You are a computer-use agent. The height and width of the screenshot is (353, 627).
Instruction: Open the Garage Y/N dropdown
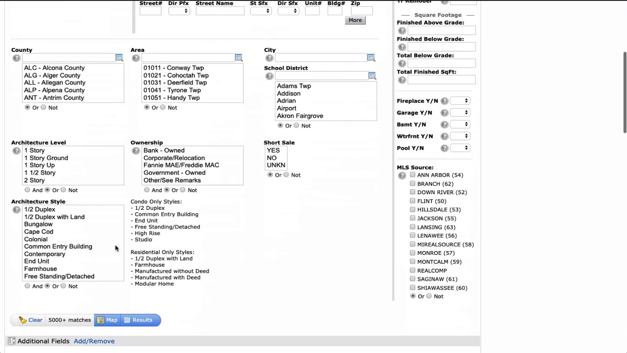pyautogui.click(x=460, y=113)
